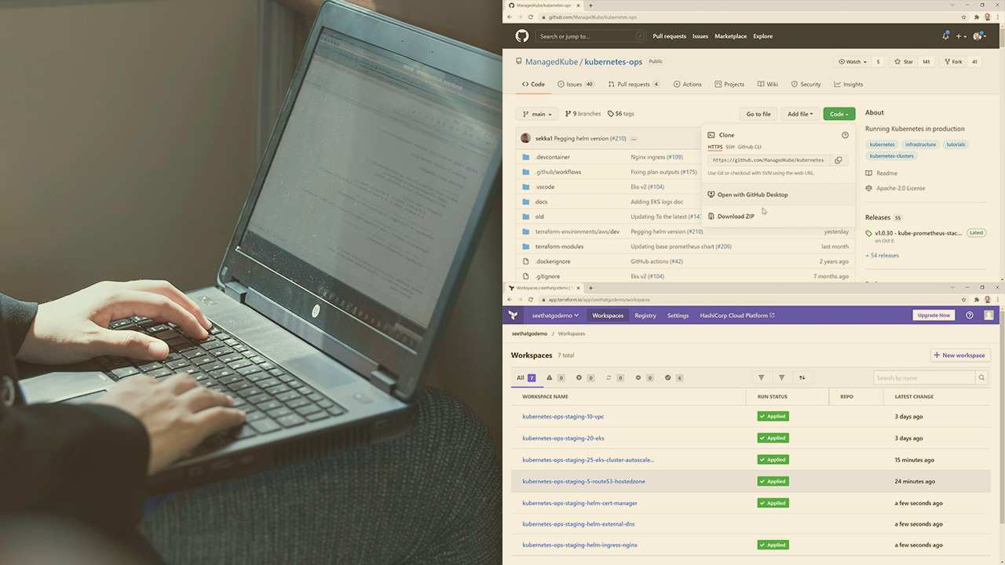The width and height of the screenshot is (1005, 565).
Task: Open GitHub notifications bell
Action: click(945, 36)
